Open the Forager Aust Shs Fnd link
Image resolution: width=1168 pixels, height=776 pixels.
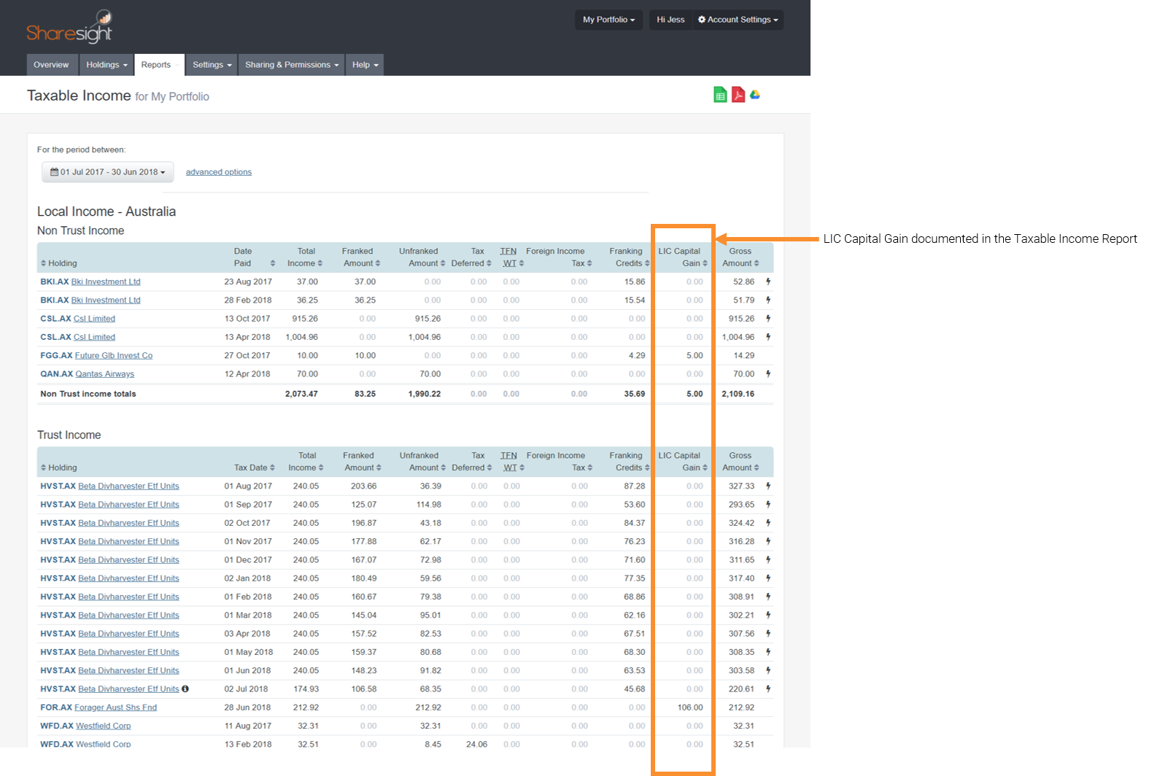pyautogui.click(x=115, y=707)
